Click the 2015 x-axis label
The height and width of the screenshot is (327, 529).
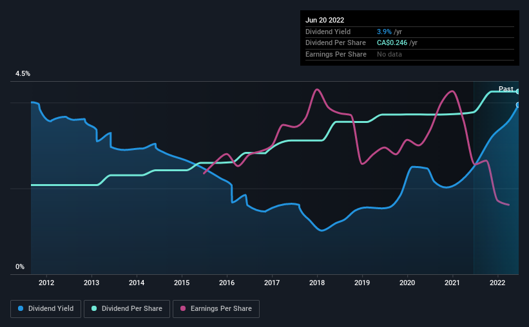[x=182, y=283]
